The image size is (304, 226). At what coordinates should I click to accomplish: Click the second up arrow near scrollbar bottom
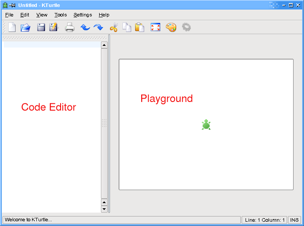pos(104,202)
